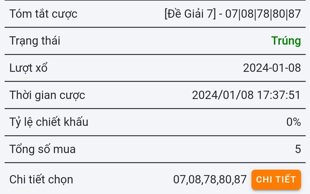This screenshot has width=310, height=194.
Task: Open the orange CHI TIẾT button
Action: [x=276, y=179]
